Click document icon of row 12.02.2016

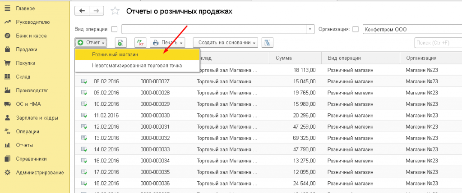click(84, 127)
